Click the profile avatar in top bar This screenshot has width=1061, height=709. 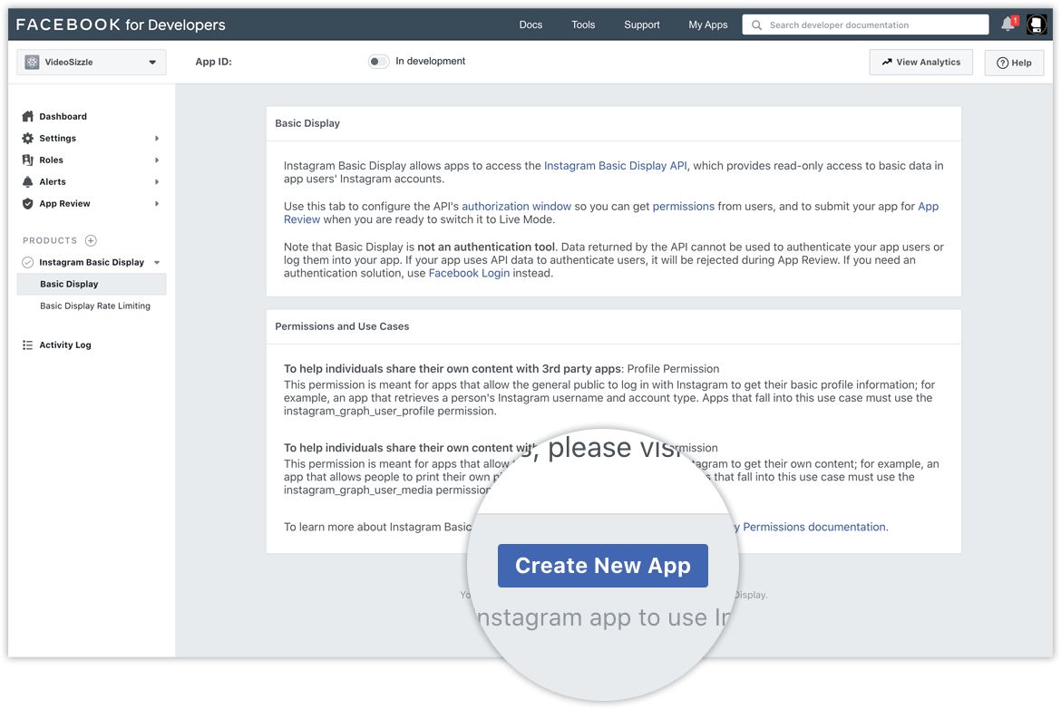(x=1037, y=24)
